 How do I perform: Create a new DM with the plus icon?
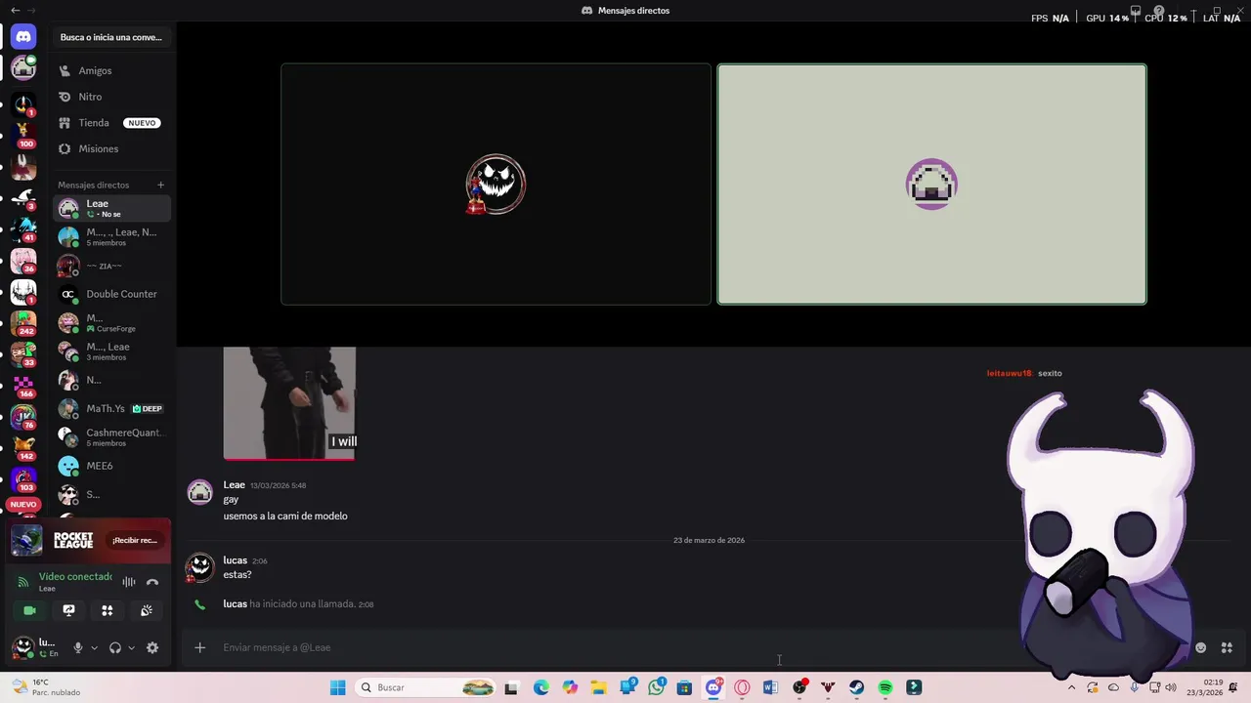160,185
